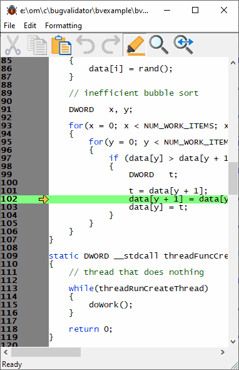Viewport: 239px width, 370px height.
Task: Click the magnifier with blue arrows icon
Action: point(183,45)
